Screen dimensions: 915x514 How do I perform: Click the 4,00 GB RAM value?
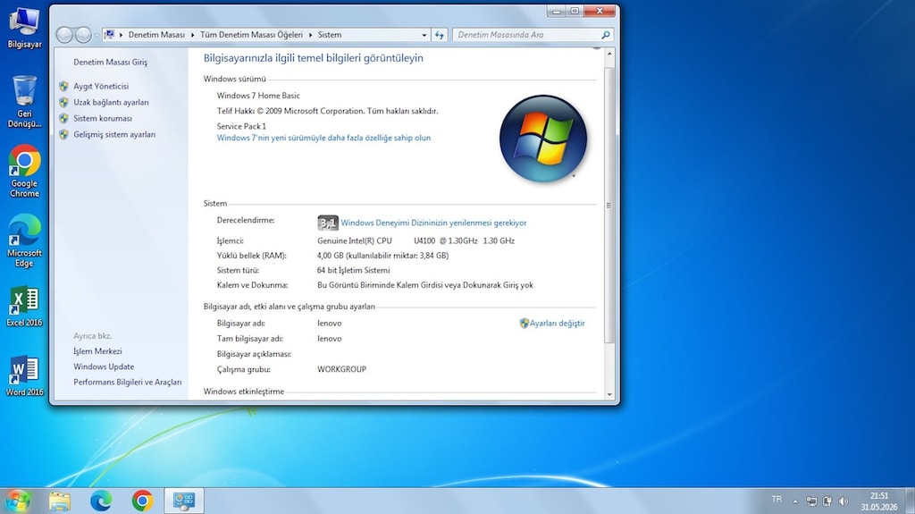(382, 256)
